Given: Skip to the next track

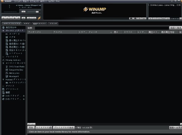Looking at the screenshot, I should click(x=18, y=18).
